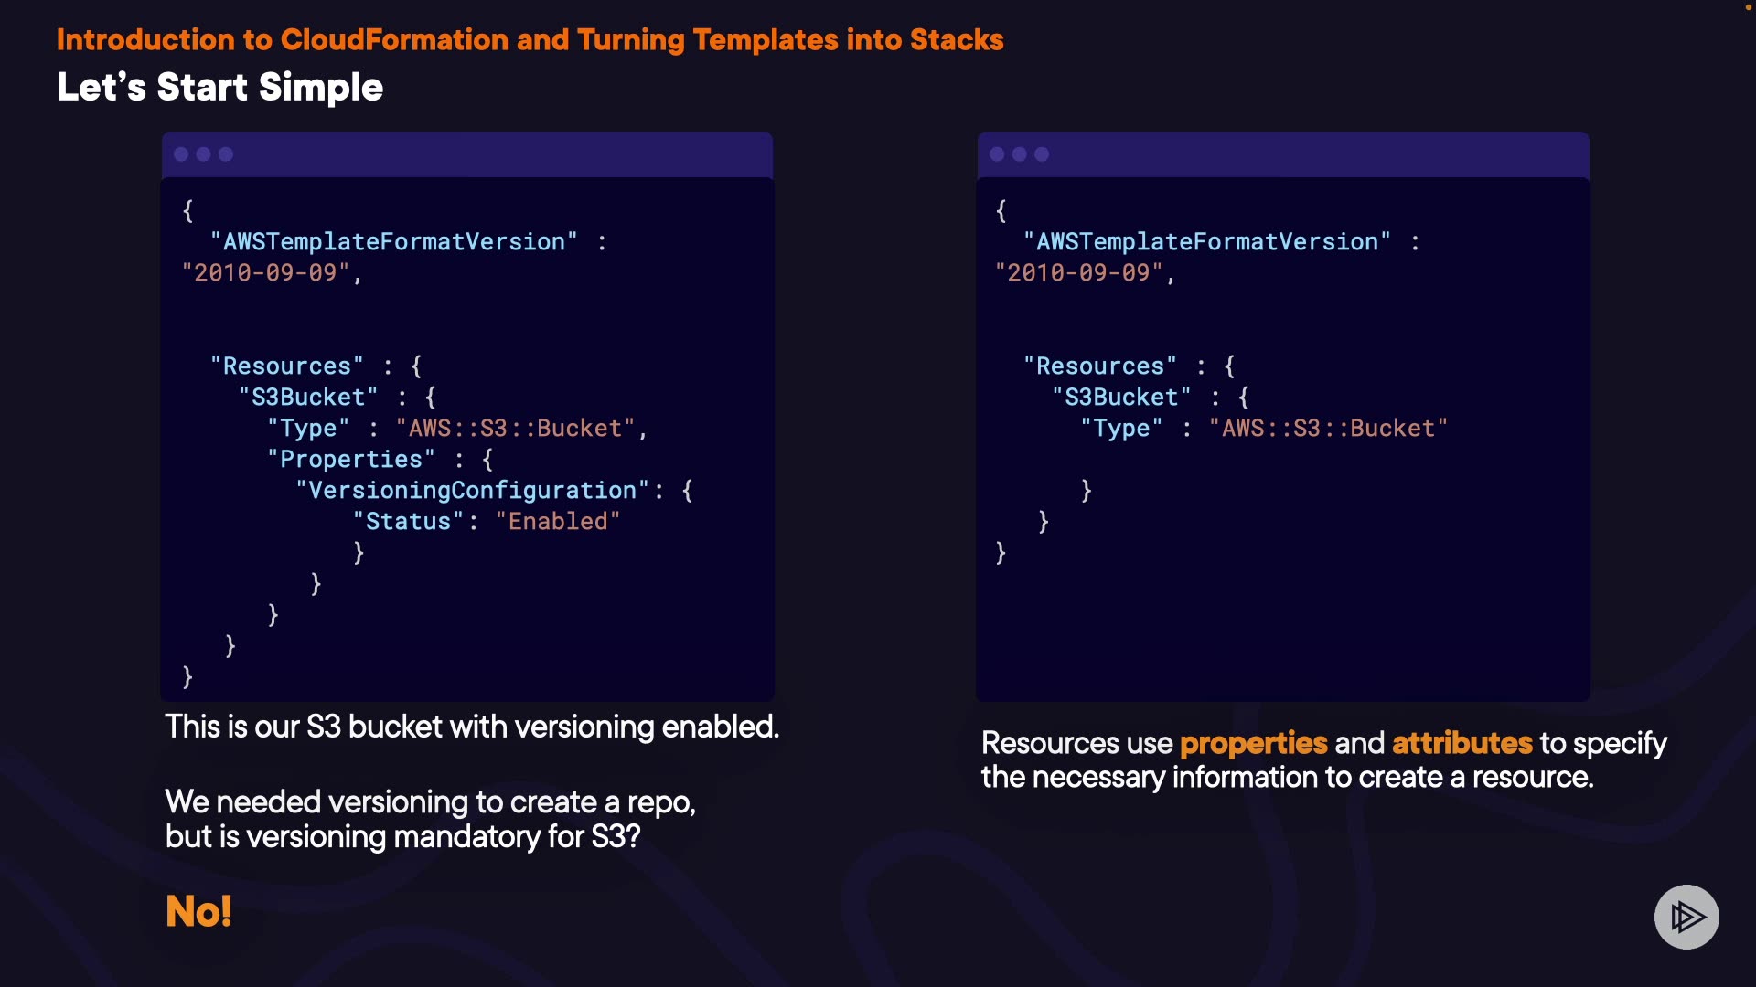Click the highlighted word "properties"
Viewport: 1756px width, 987px height.
(x=1253, y=743)
